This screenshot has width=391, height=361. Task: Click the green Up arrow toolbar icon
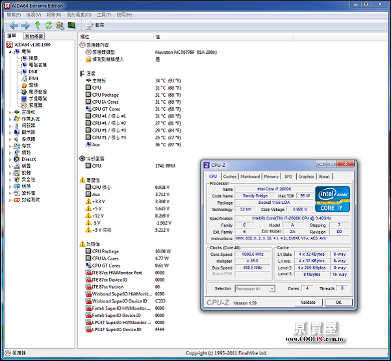(x=38, y=25)
